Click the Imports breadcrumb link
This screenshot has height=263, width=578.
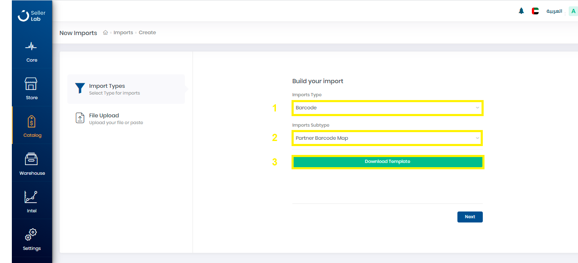123,33
